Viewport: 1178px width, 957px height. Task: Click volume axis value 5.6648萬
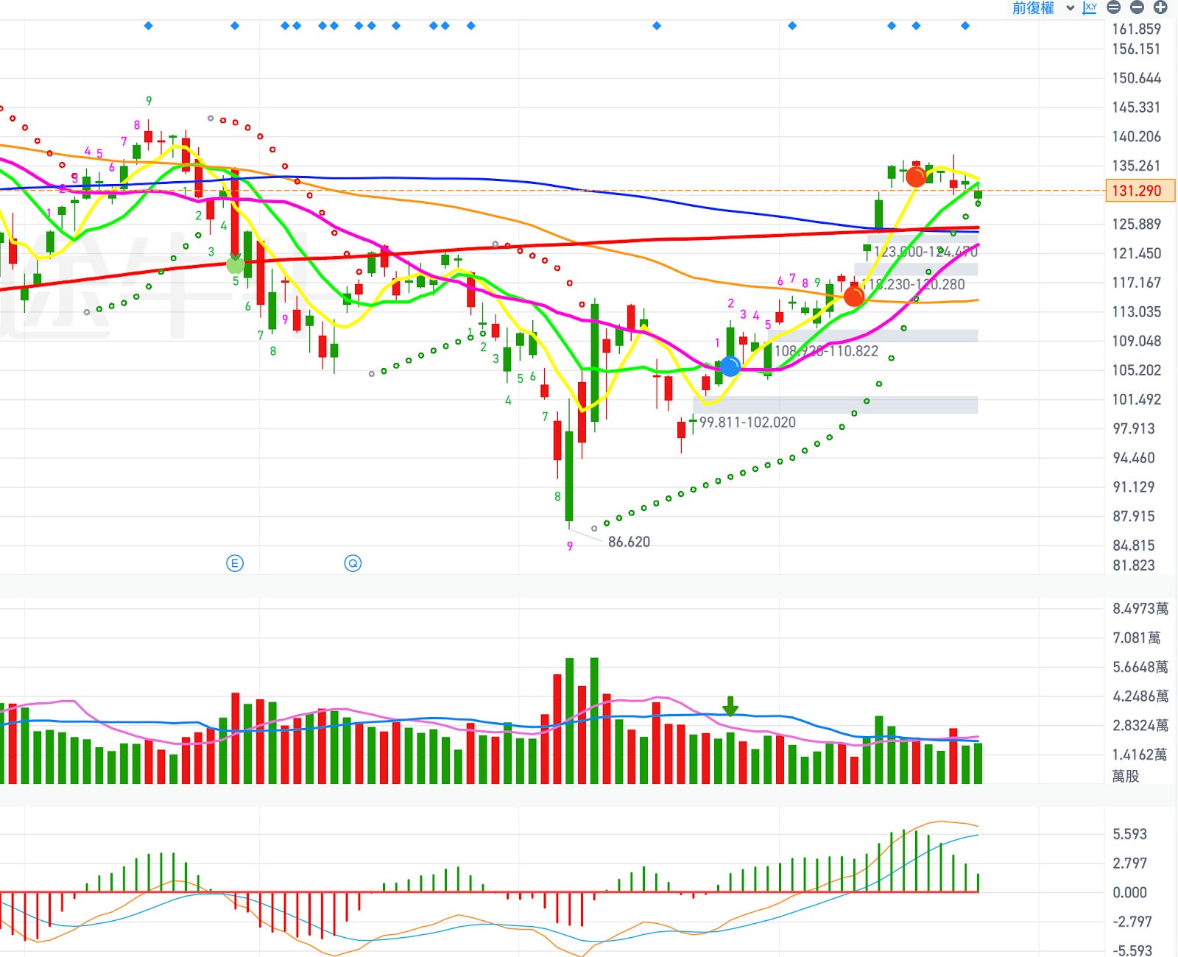point(1140,667)
